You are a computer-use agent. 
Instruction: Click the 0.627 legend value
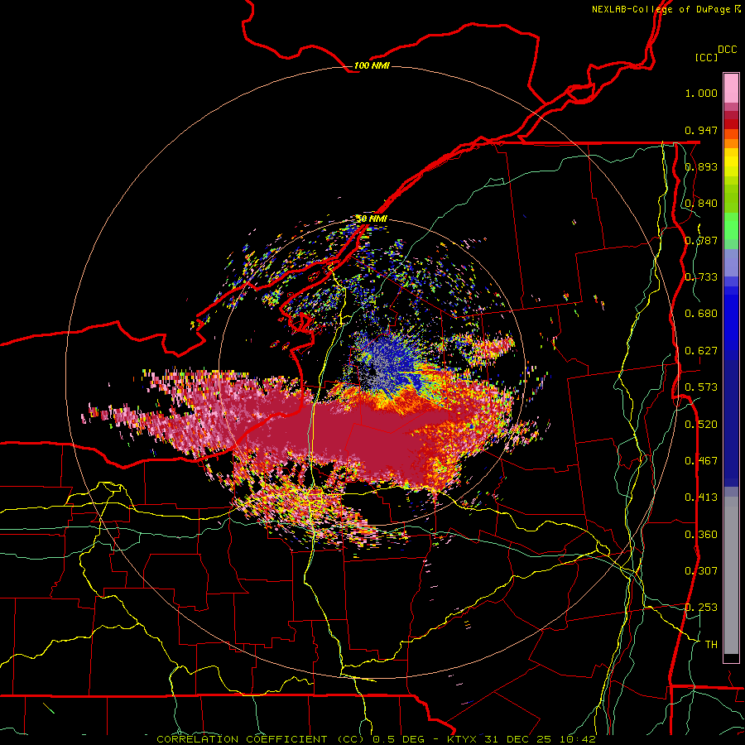701,351
